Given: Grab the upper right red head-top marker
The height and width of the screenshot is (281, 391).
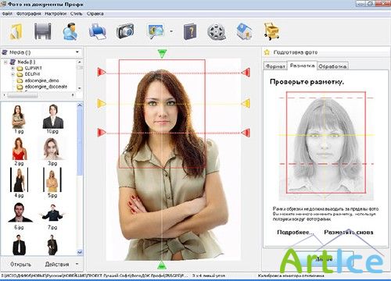Looking at the screenshot, I should (246, 72).
